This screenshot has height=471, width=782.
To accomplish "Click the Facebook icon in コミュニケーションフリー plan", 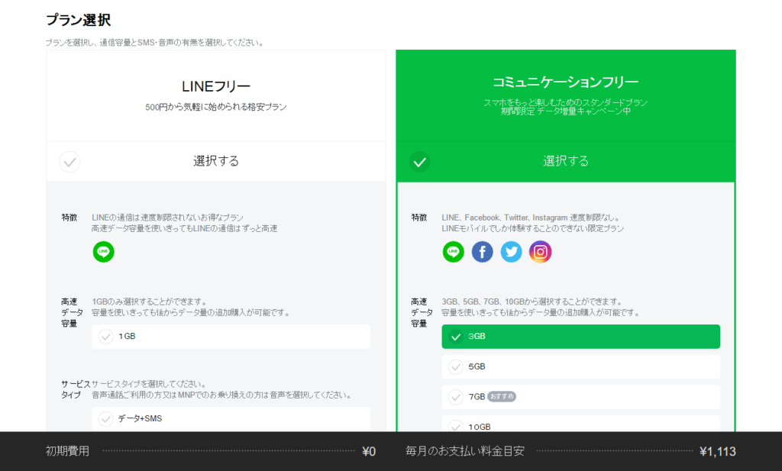I will [x=483, y=252].
